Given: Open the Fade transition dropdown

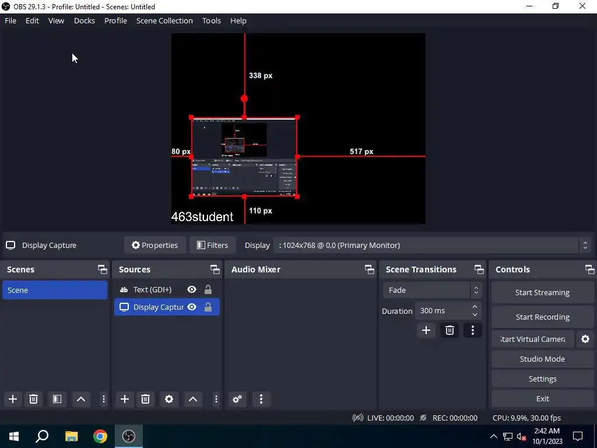Looking at the screenshot, I should pyautogui.click(x=432, y=290).
